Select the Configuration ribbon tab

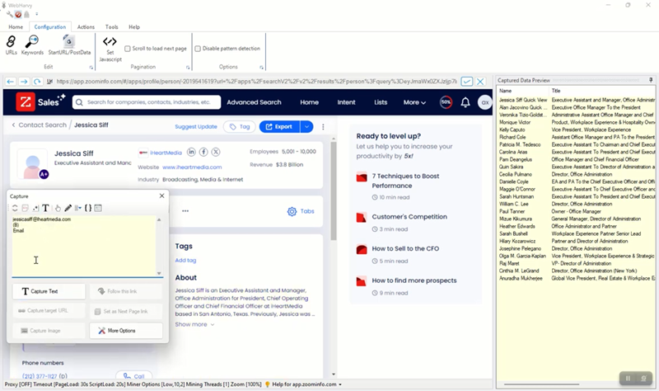50,27
